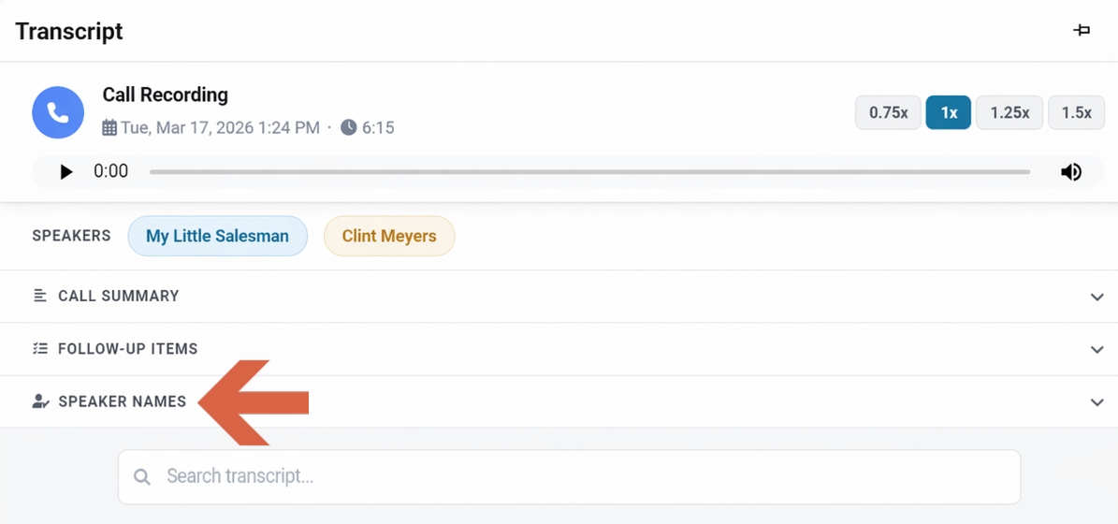Click the Call Summary list icon

click(40, 296)
